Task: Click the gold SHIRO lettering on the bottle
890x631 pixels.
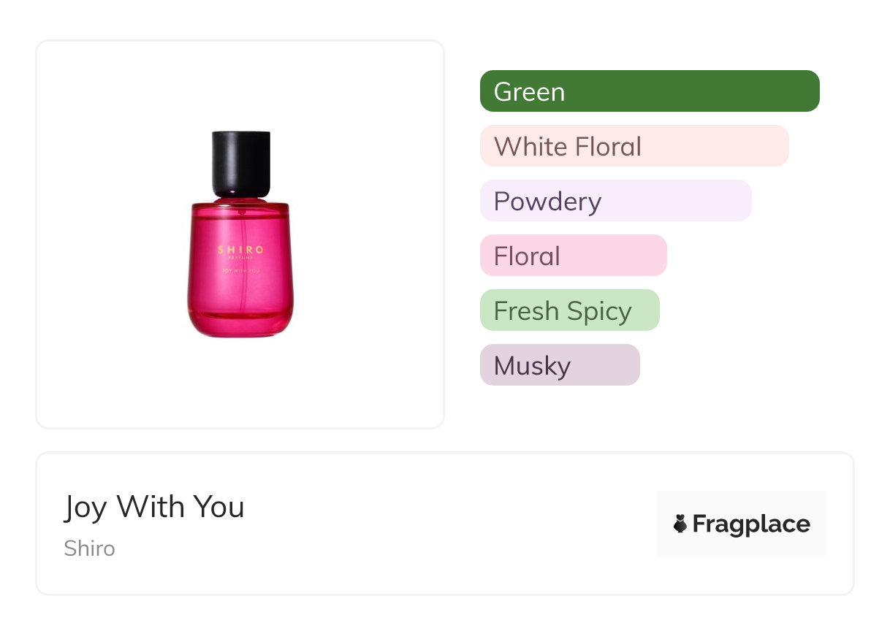Action: pyautogui.click(x=240, y=250)
